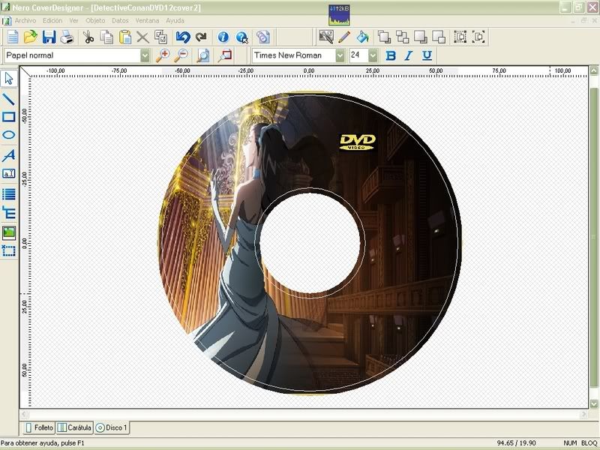Switch to the Folleto tab
The image size is (600, 450).
click(x=39, y=427)
